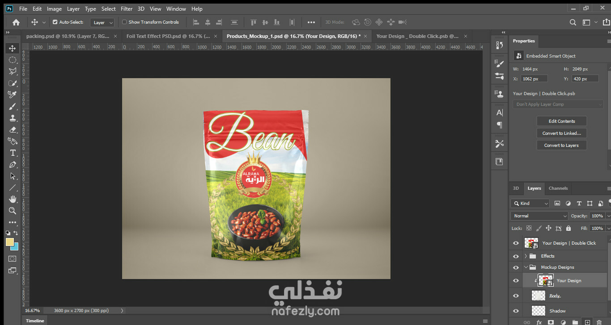Switch to the Foil Text Effect PSD.psd tab
Image resolution: width=611 pixels, height=325 pixels.
pyautogui.click(x=168, y=36)
